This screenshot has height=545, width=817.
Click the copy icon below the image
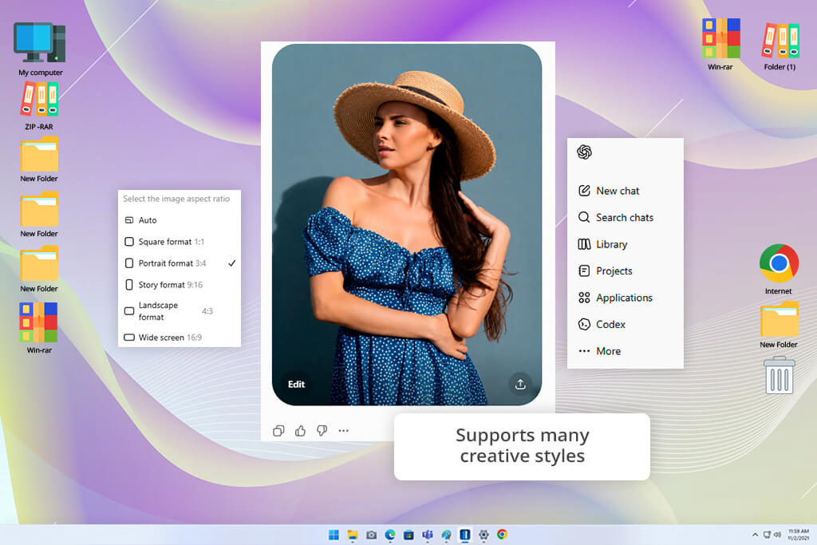(278, 431)
